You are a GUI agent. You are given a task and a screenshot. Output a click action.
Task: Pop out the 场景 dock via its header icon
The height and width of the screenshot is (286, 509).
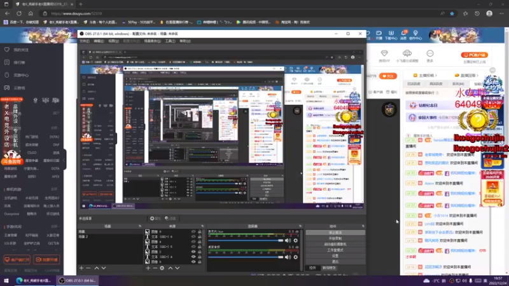click(x=140, y=226)
